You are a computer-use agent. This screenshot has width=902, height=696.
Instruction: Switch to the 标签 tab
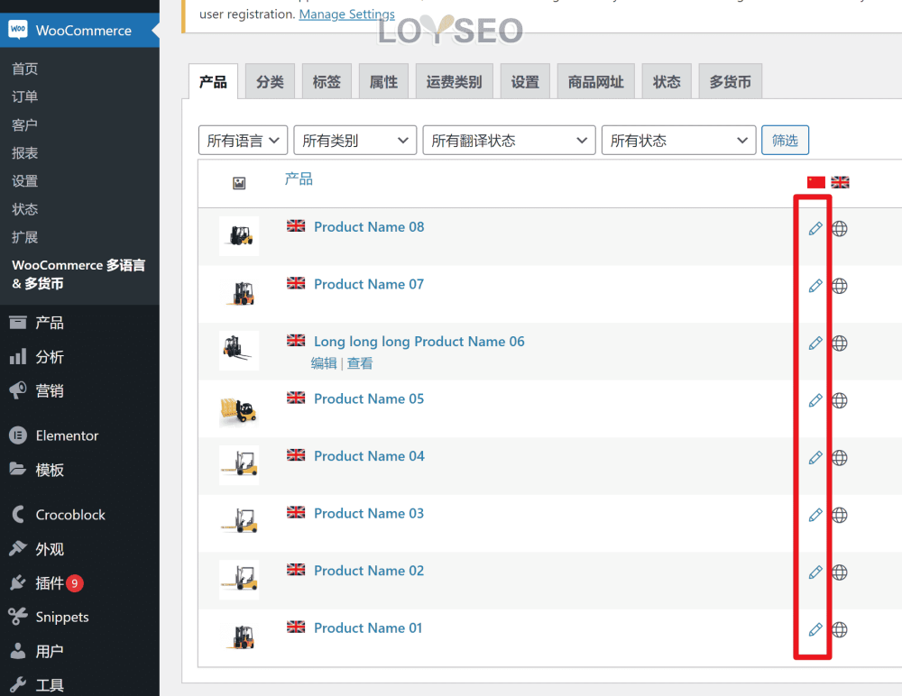327,82
